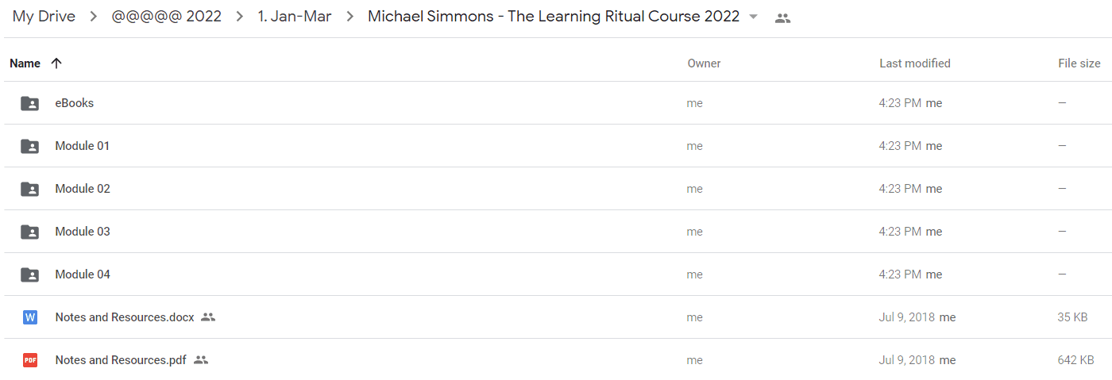Screen dimensions: 1112x380
Task: Open the @@@@@ 2022 breadcrumb folder
Action: coord(167,17)
